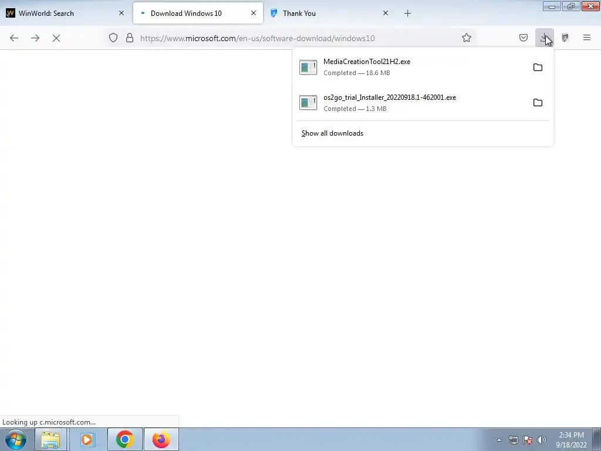This screenshot has width=601, height=451.
Task: Switch to Thank You tab
Action: pos(330,14)
